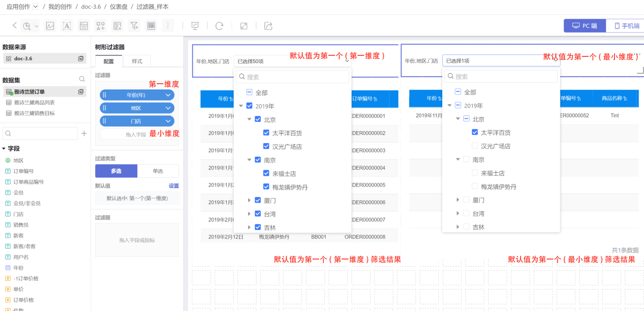This screenshot has height=311, width=644.
Task: Click the search icon beside 数据集
Action: (x=82, y=79)
